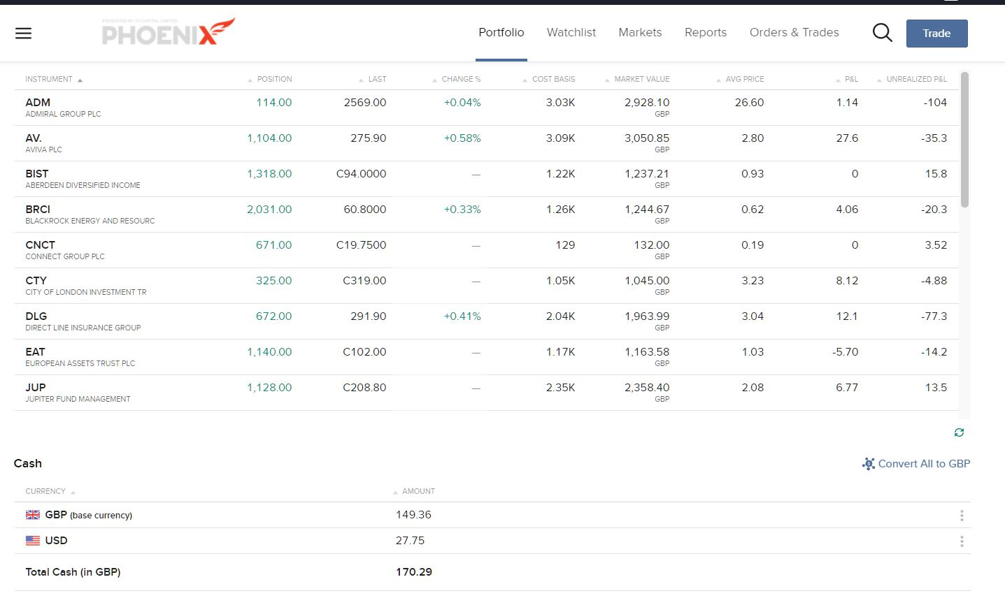Refresh the portfolio table
This screenshot has height=598, width=1005.
tap(959, 432)
